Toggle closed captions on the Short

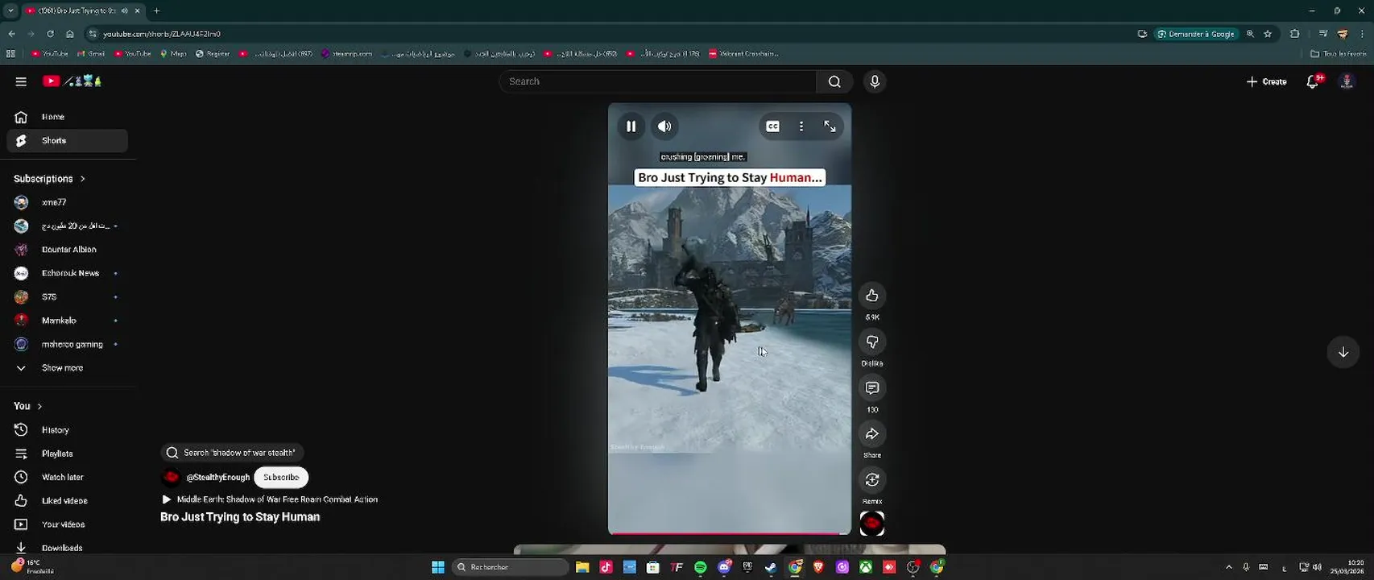coord(772,126)
